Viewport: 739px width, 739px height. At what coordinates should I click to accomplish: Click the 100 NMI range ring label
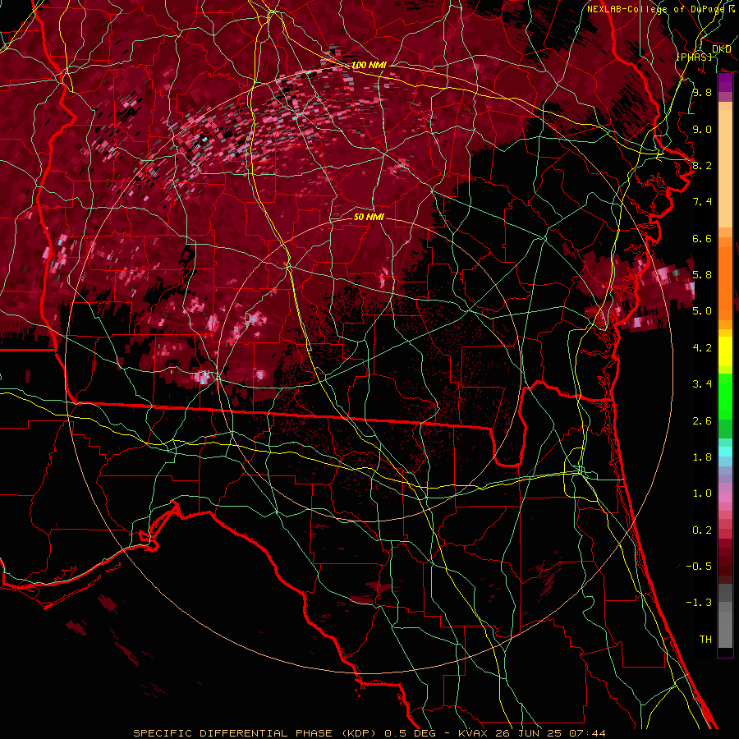pyautogui.click(x=369, y=65)
